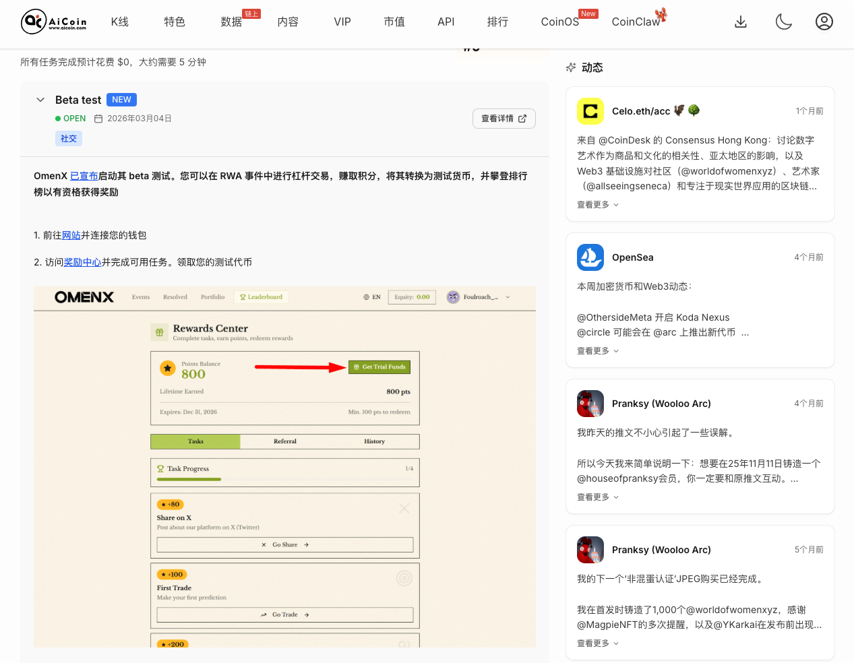The height and width of the screenshot is (663, 854).
Task: Click OpenSea avatar icon
Action: pos(590,257)
